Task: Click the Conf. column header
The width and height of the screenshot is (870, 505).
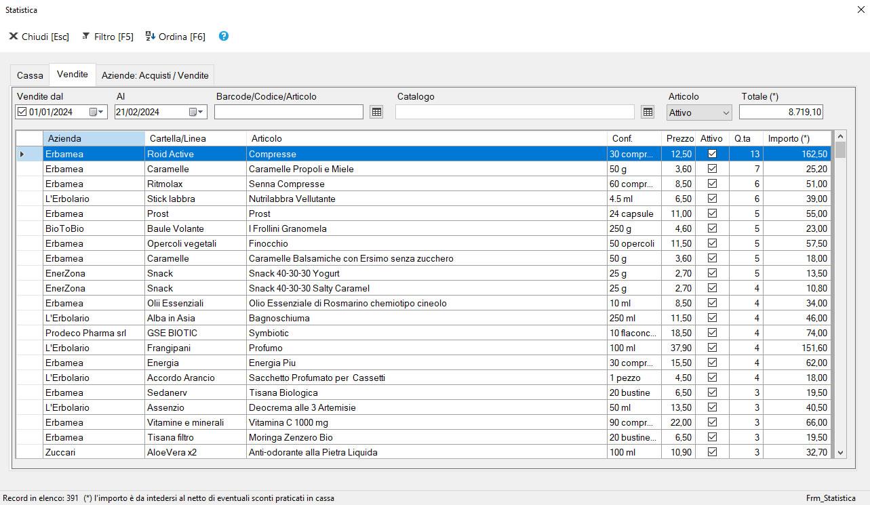Action: tap(634, 138)
